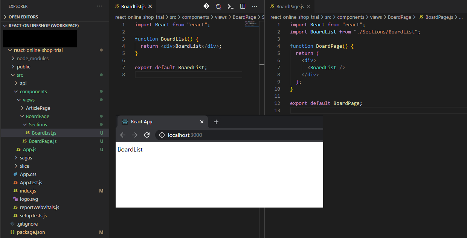467x238 pixels.
Task: Click the browser back arrow
Action: click(x=123, y=135)
